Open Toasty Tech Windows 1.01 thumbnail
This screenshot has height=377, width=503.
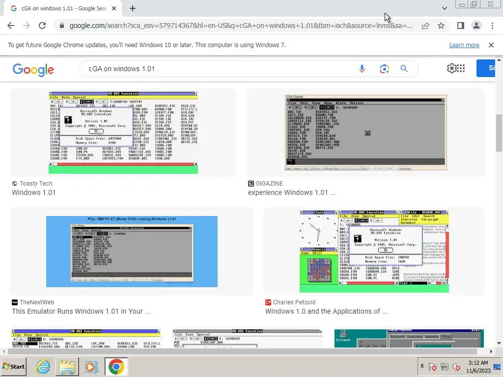(123, 133)
